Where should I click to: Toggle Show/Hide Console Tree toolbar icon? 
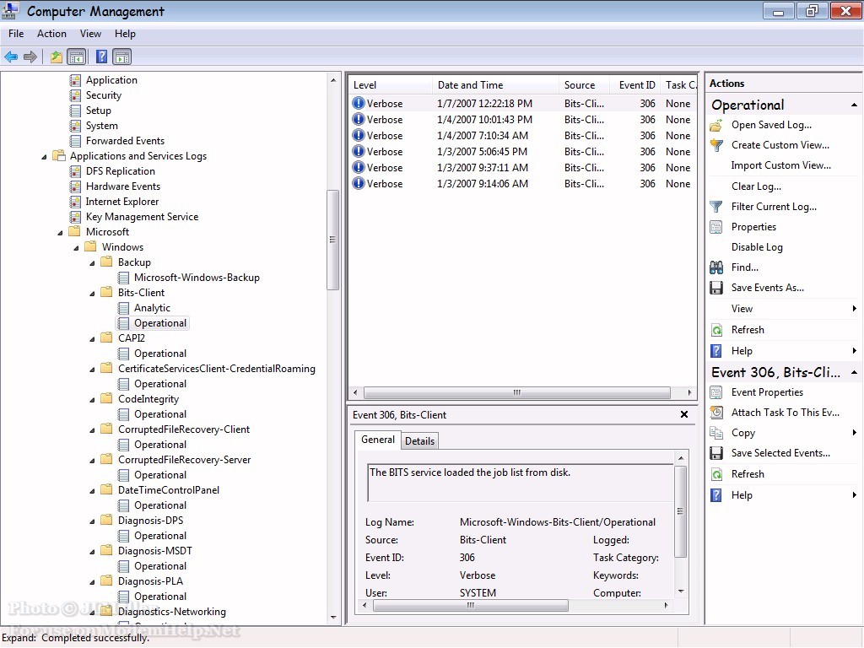tap(77, 57)
